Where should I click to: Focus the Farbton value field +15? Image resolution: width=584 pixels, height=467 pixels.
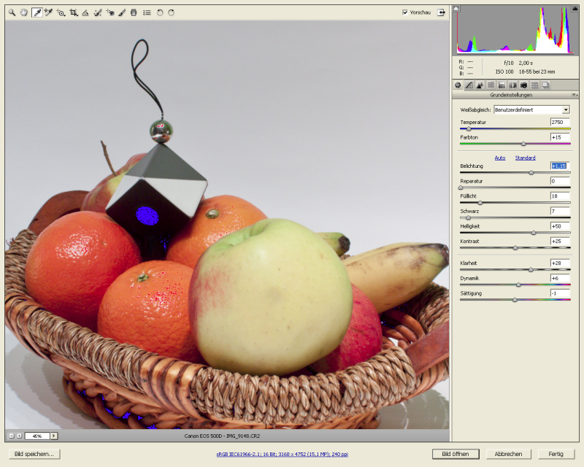coord(560,137)
